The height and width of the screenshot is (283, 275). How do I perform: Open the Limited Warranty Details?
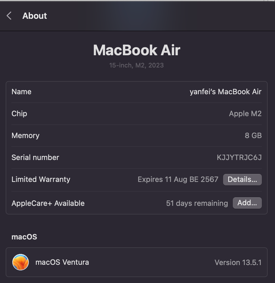click(x=242, y=180)
